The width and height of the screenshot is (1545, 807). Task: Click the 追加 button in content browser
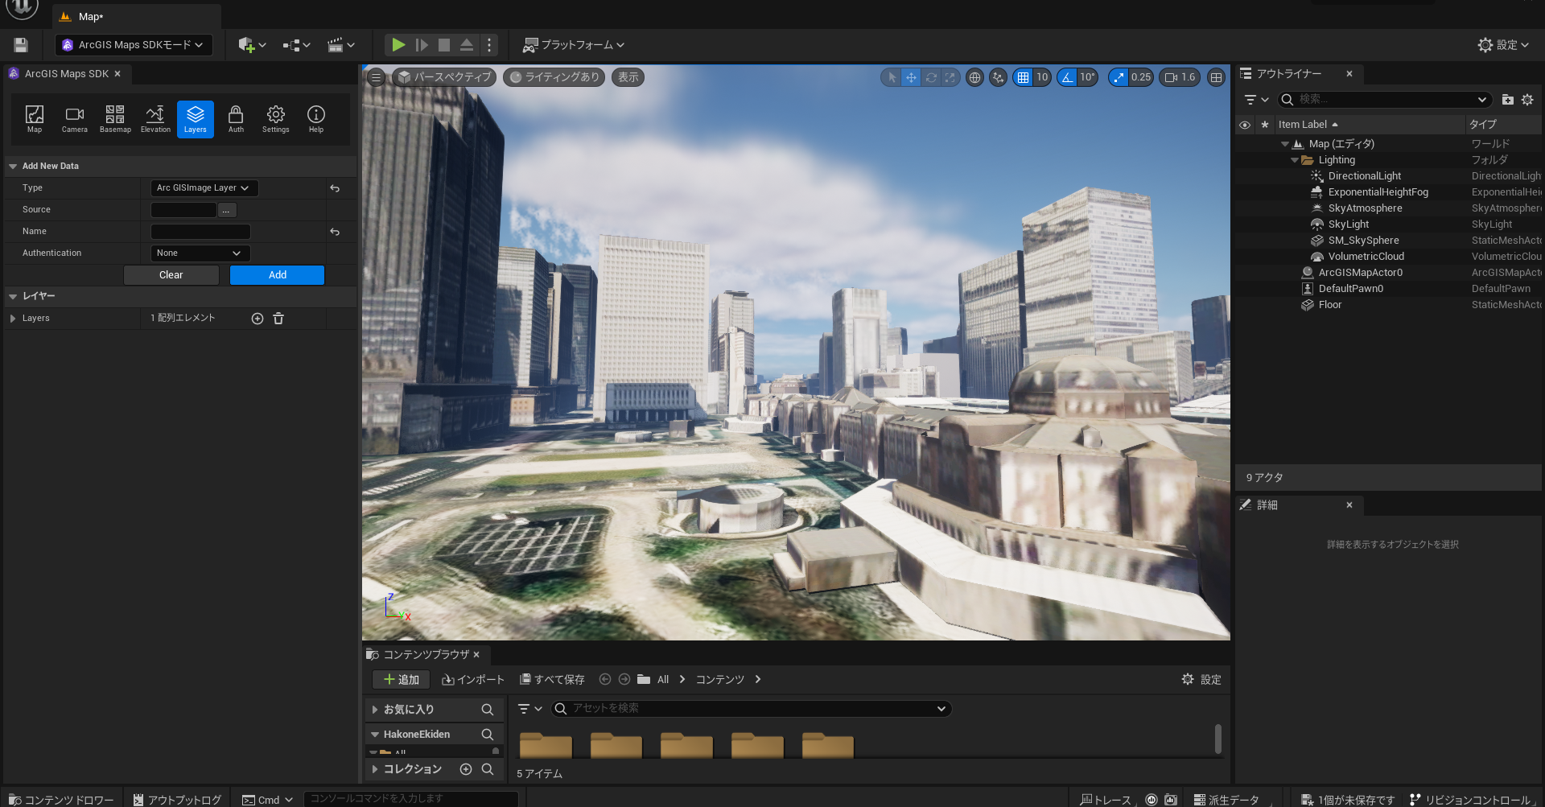[401, 680]
